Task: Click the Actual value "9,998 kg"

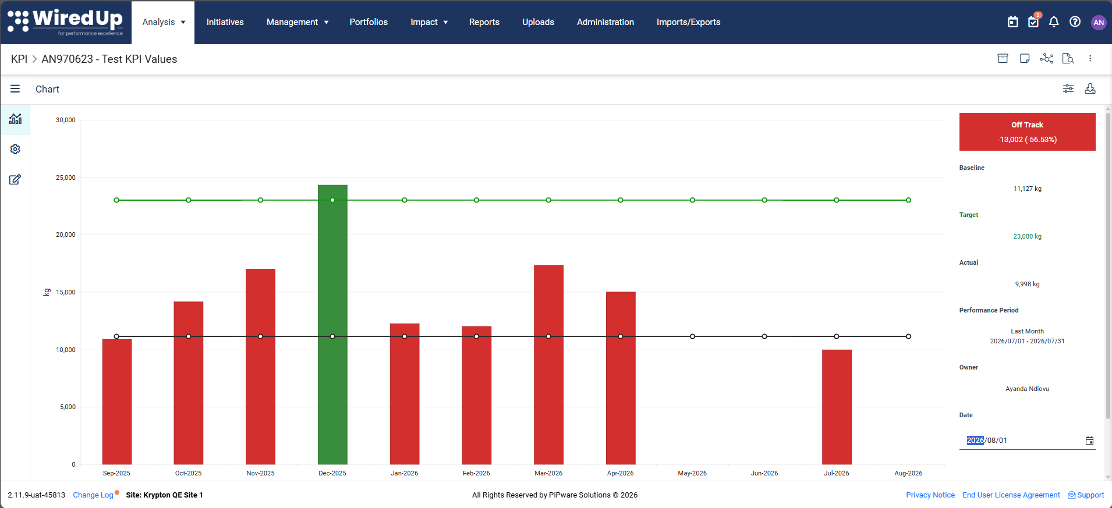Action: click(x=1028, y=284)
